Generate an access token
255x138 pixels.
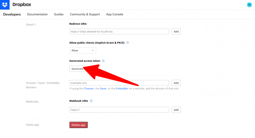pos(77,69)
